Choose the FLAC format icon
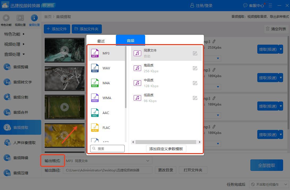290x190 pixels. click(95, 128)
